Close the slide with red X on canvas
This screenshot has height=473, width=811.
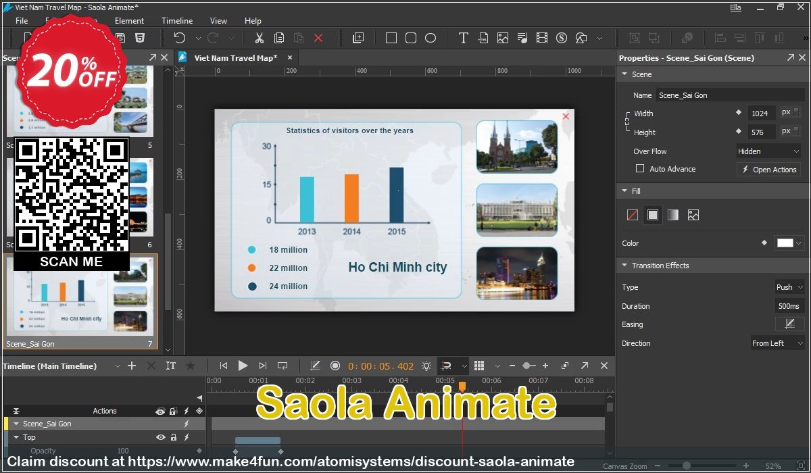tap(566, 116)
